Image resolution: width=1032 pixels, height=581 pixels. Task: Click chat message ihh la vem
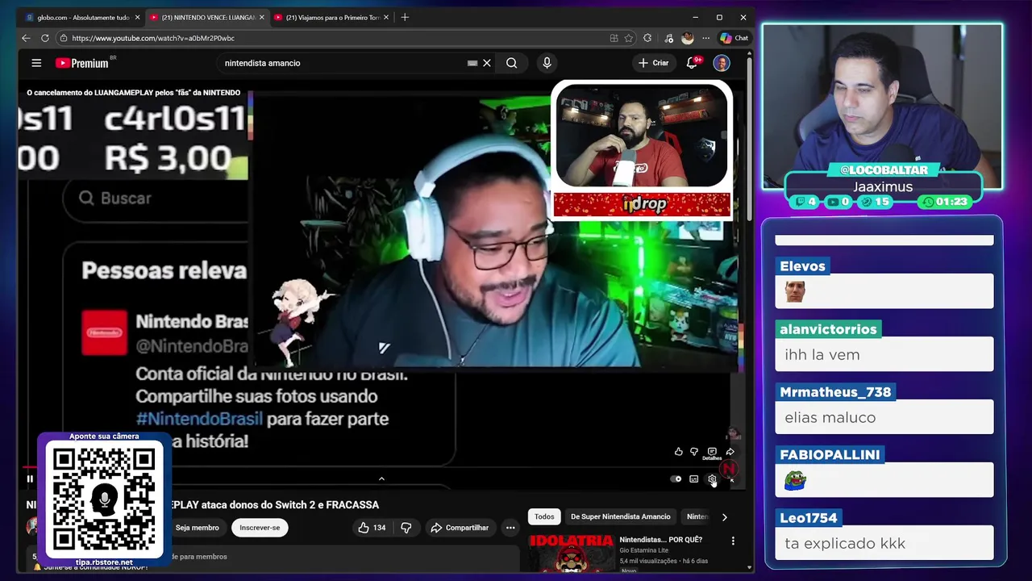tap(884, 354)
